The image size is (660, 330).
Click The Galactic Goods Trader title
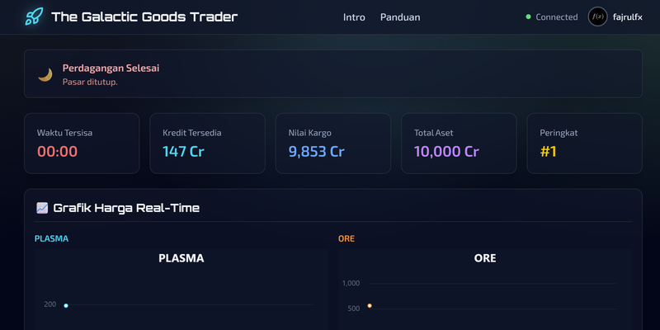[x=144, y=16]
